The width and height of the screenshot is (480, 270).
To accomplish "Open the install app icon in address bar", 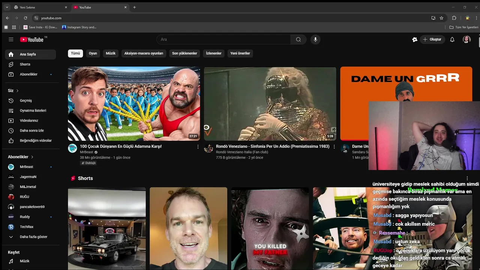I will [x=433, y=18].
